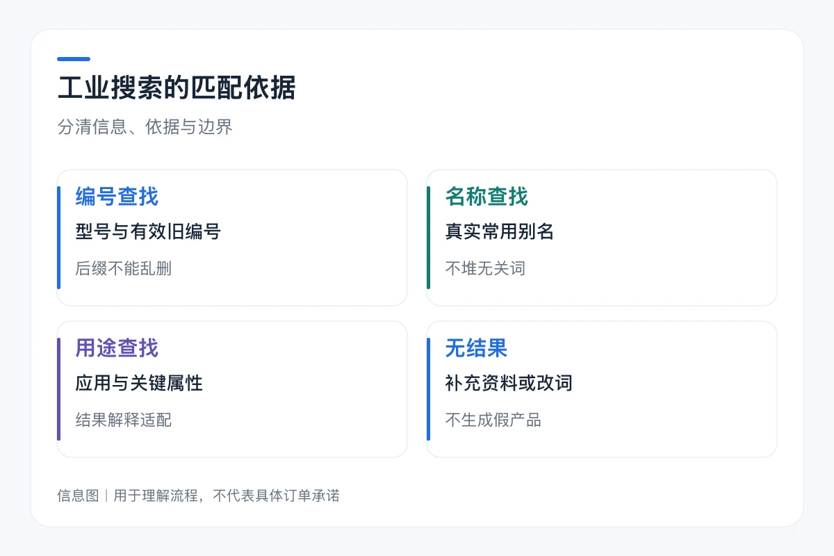Click the text 型号与有效旧编号
Viewport: 834px width, 556px height.
click(x=148, y=231)
